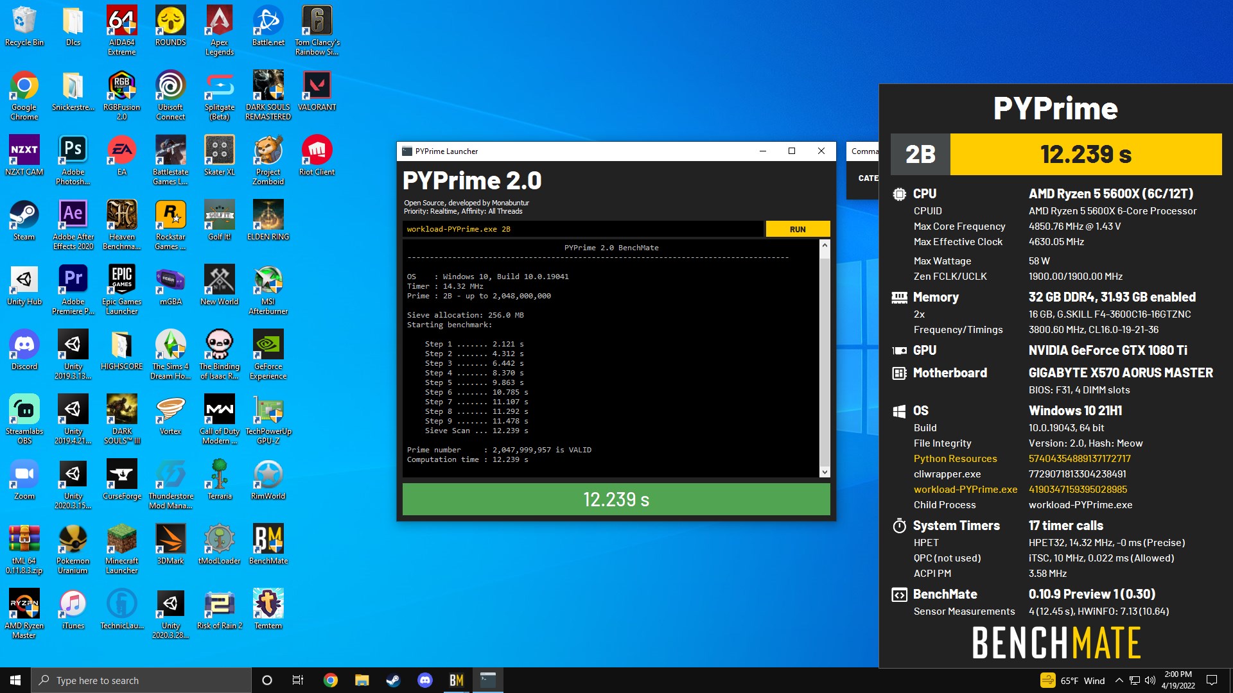Viewport: 1233px width, 693px height.
Task: Open the Risk of Rain 2 desktop icon
Action: coord(219,609)
